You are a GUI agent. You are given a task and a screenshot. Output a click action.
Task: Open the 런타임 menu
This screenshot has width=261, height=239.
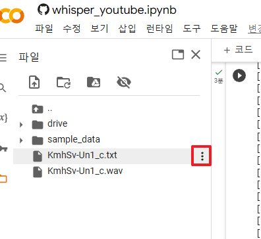coord(159,28)
